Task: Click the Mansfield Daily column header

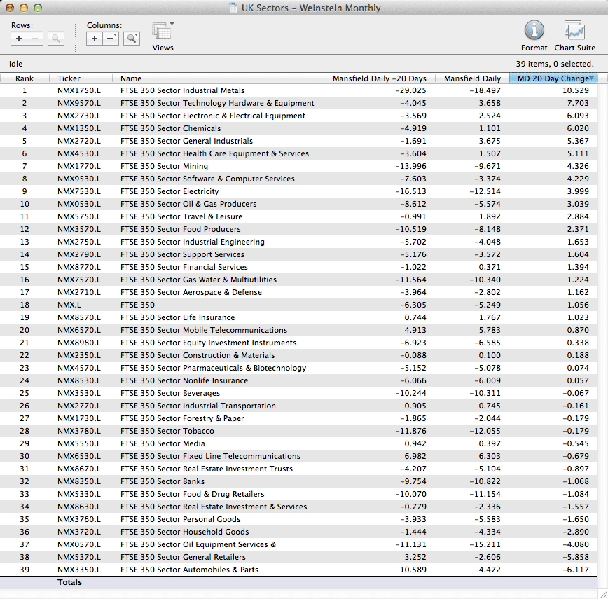Action: 472,78
